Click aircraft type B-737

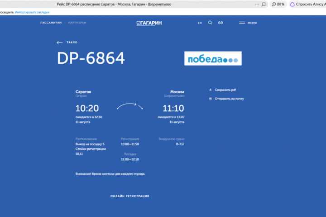pyautogui.click(x=180, y=144)
